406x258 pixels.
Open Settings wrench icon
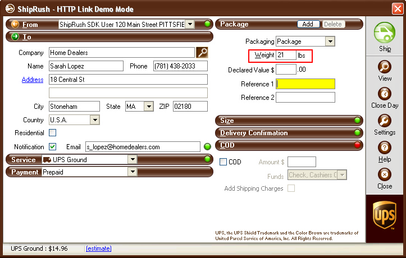coord(385,121)
